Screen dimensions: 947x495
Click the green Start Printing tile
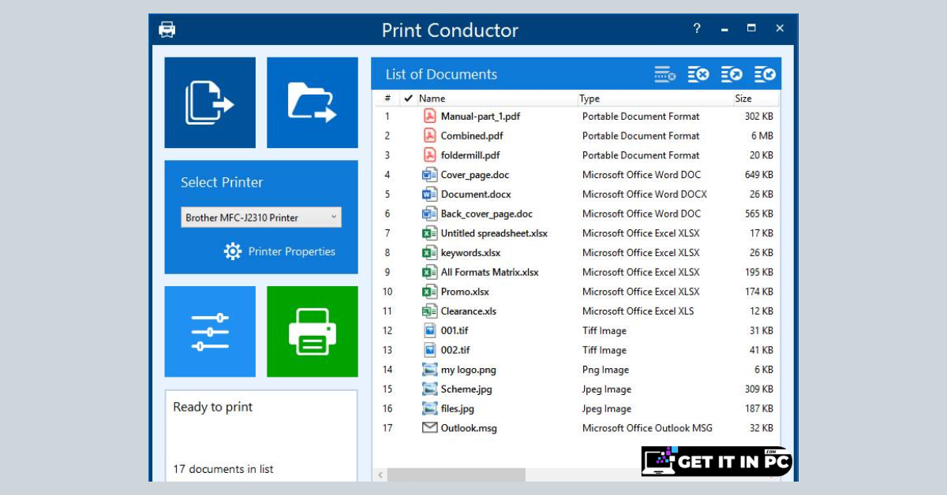coord(313,332)
